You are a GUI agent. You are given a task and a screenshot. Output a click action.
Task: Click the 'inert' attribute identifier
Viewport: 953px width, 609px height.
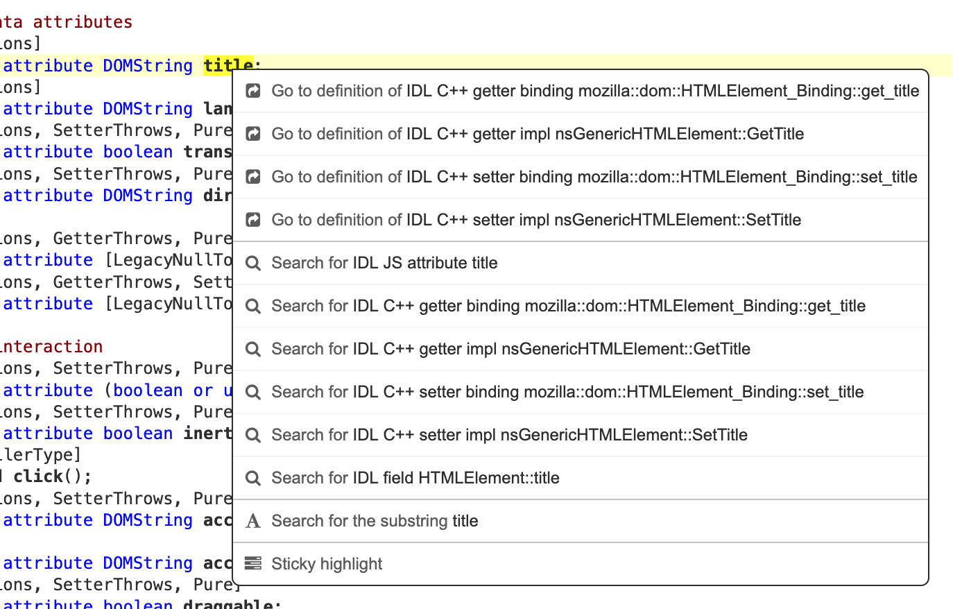click(207, 434)
